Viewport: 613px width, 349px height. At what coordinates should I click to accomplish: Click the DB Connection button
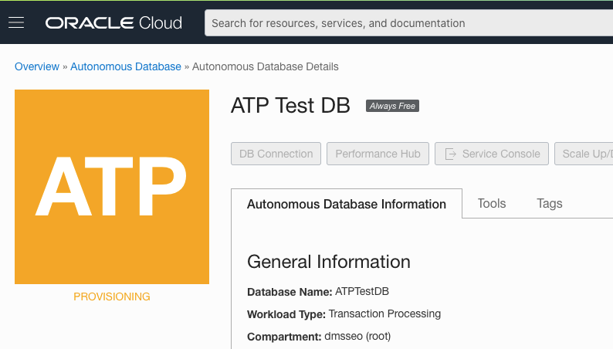coord(276,154)
